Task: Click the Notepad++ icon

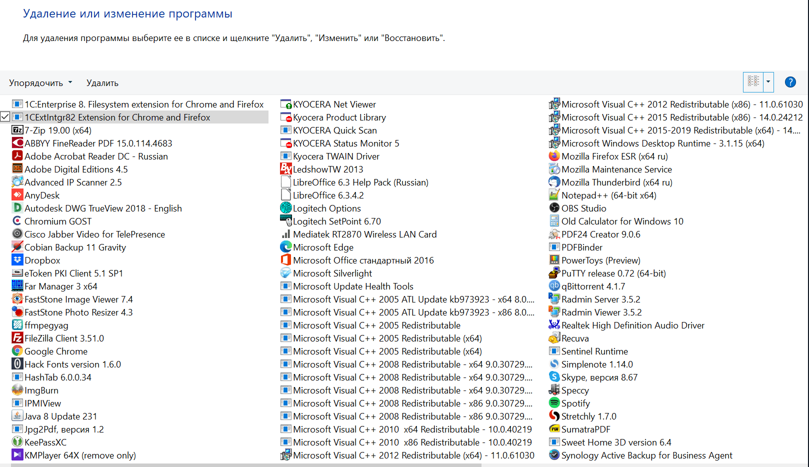Action: coord(554,195)
